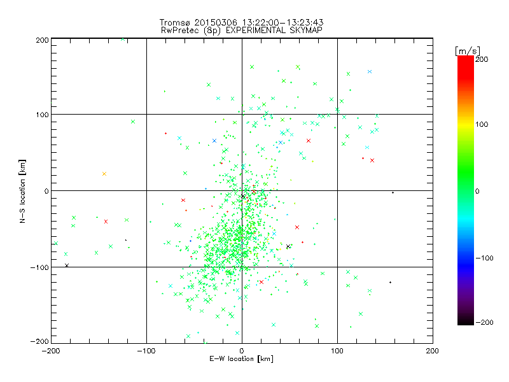The image size is (509, 382).
Task: Select the subtitle 'RwPretec (8p) EXPERIMENTAL SKYMAP'
Action: 242,30
